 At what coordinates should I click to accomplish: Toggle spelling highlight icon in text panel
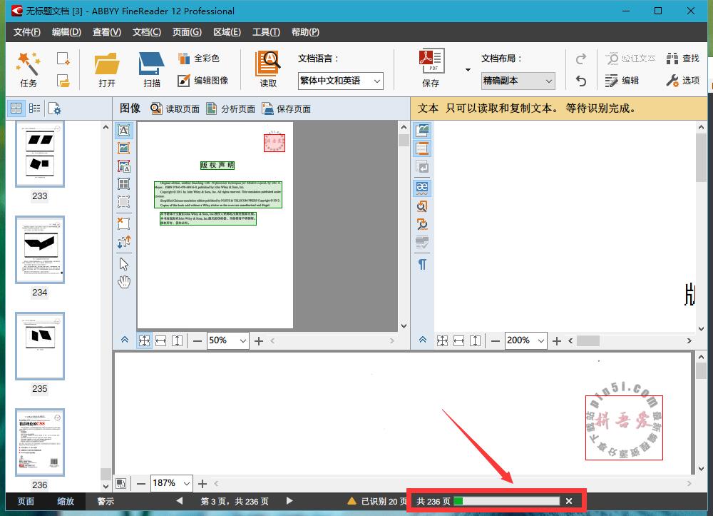point(422,188)
